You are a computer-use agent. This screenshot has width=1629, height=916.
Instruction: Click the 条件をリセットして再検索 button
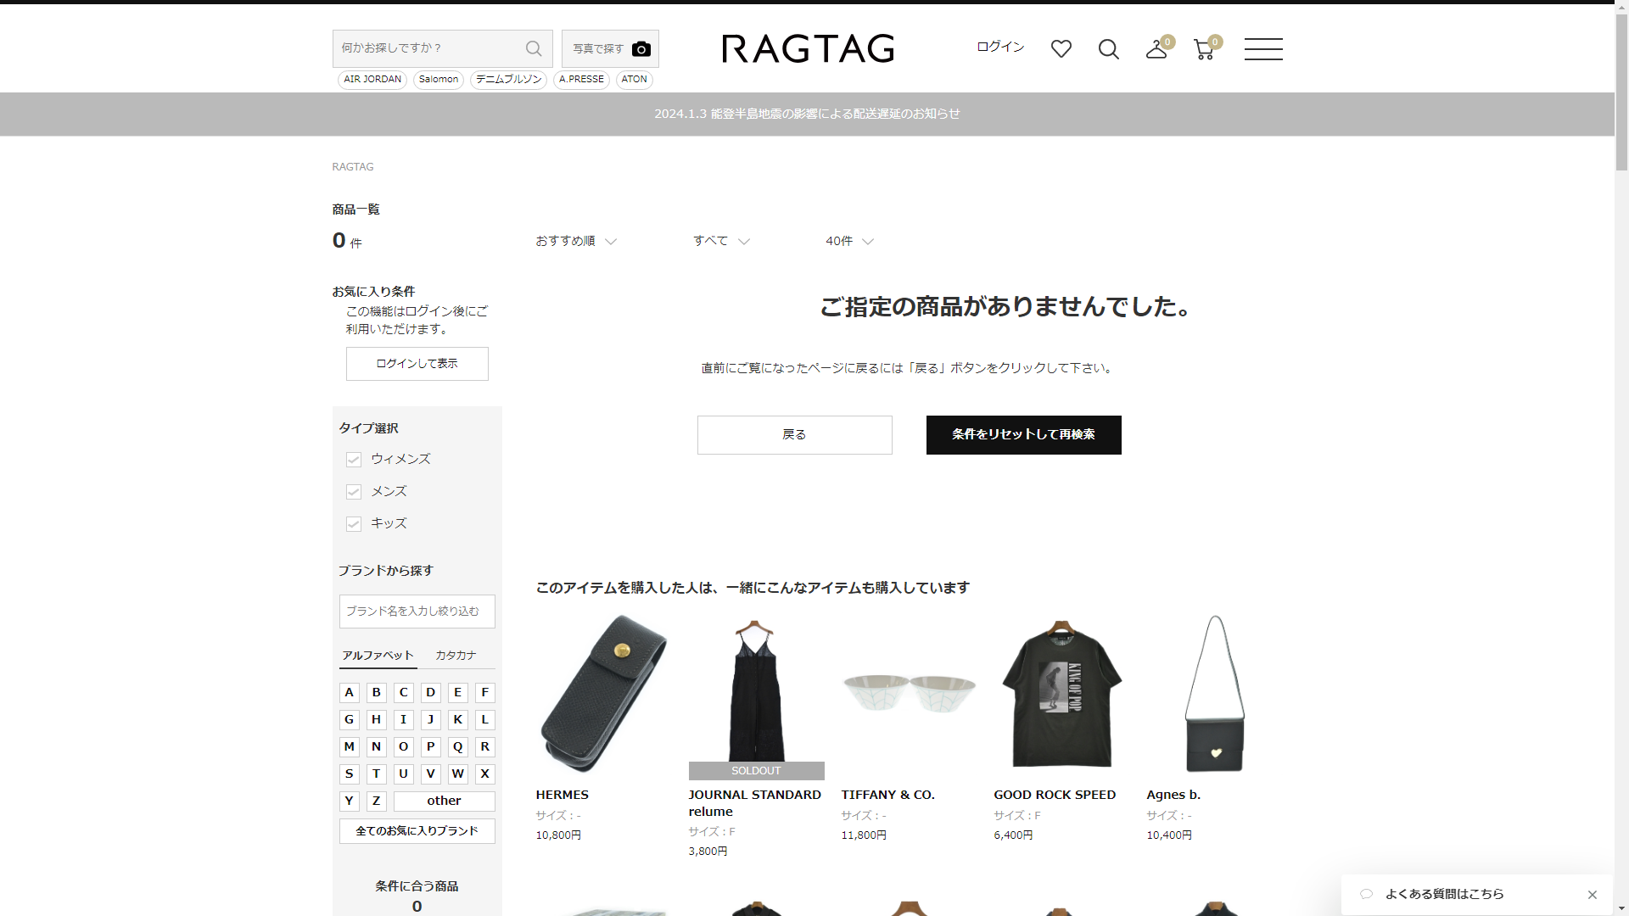point(1023,435)
